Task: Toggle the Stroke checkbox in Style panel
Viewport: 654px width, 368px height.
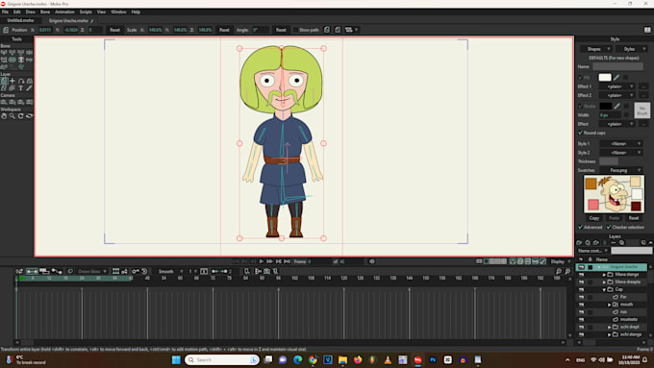Action: [580, 107]
